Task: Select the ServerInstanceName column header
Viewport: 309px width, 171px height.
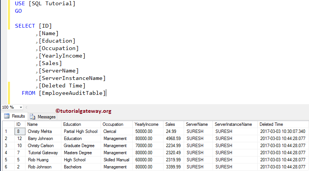Action: point(235,124)
